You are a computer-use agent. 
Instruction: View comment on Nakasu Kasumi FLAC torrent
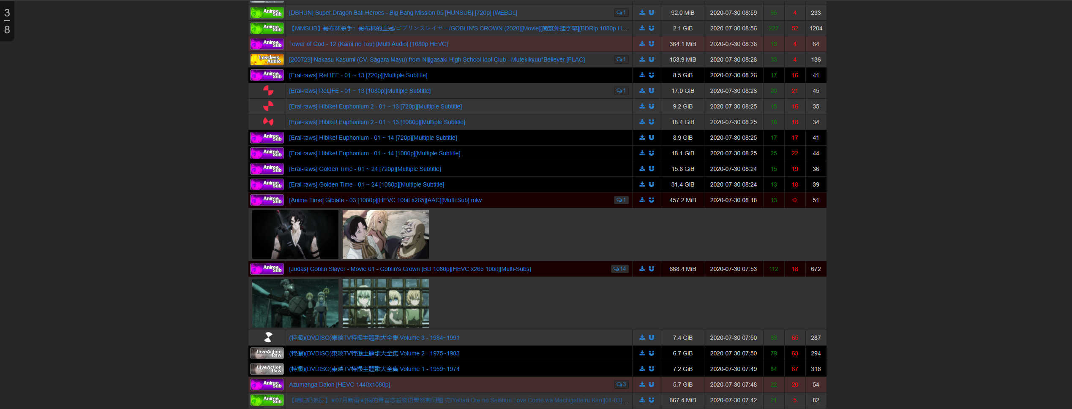coord(621,60)
